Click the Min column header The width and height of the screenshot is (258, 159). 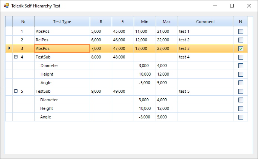(144, 22)
